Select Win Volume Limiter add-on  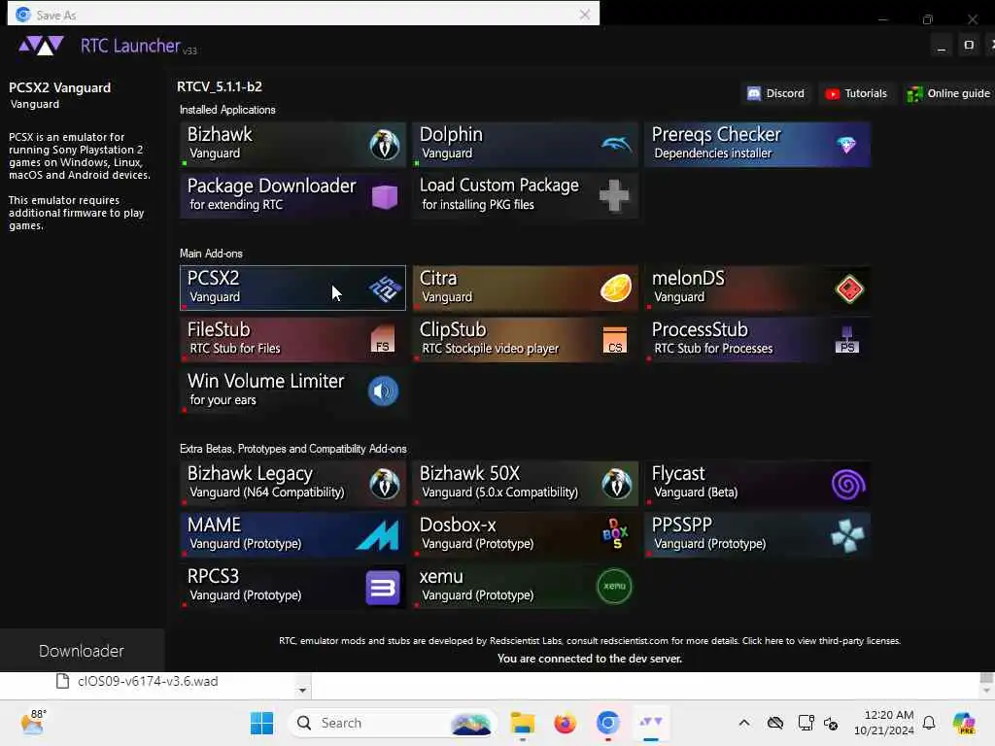292,390
